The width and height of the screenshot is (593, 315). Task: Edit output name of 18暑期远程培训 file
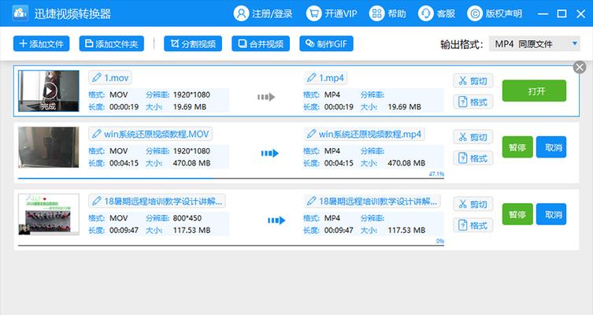[372, 201]
